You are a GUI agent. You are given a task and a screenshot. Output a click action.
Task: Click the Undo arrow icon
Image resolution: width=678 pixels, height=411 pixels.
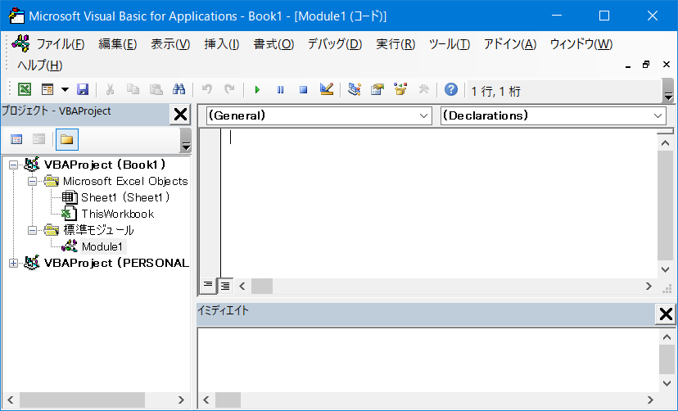point(206,89)
